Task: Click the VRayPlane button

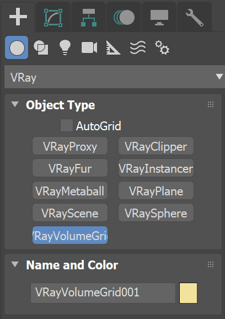Action: 156,190
